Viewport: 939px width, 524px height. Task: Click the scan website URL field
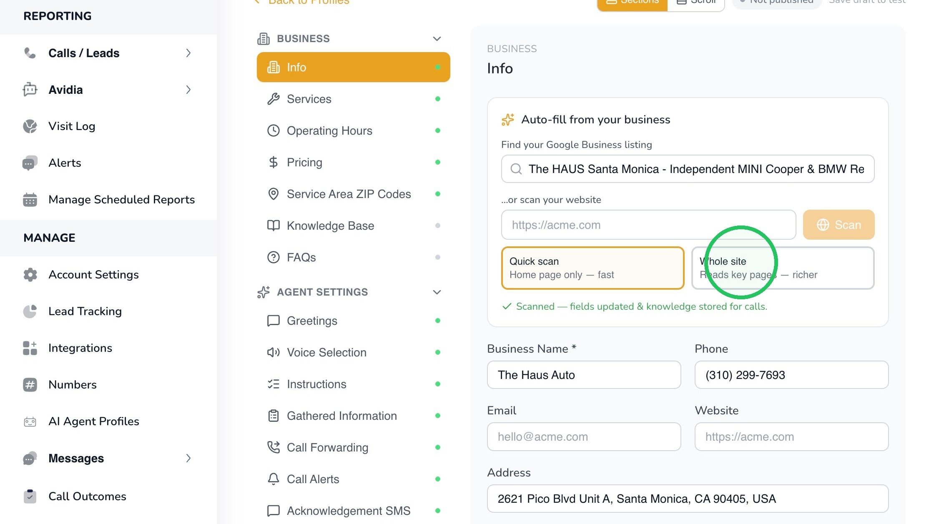648,225
